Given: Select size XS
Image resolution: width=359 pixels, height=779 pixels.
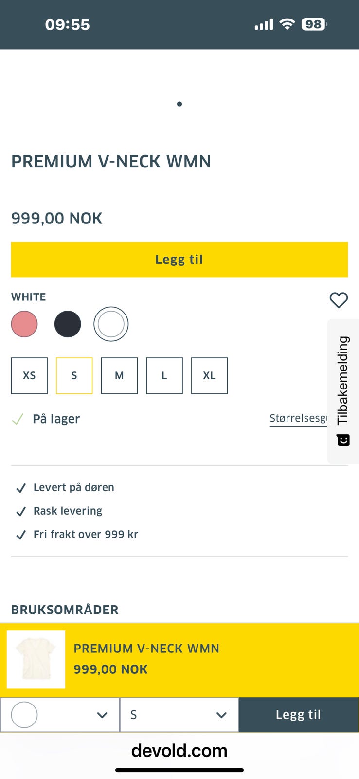Looking at the screenshot, I should pos(29,375).
